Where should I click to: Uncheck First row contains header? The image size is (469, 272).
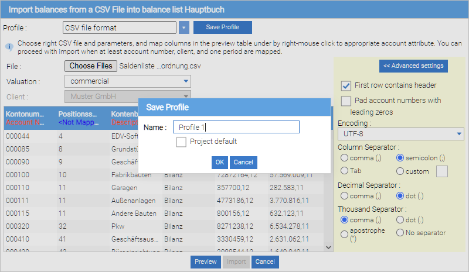[x=346, y=85]
